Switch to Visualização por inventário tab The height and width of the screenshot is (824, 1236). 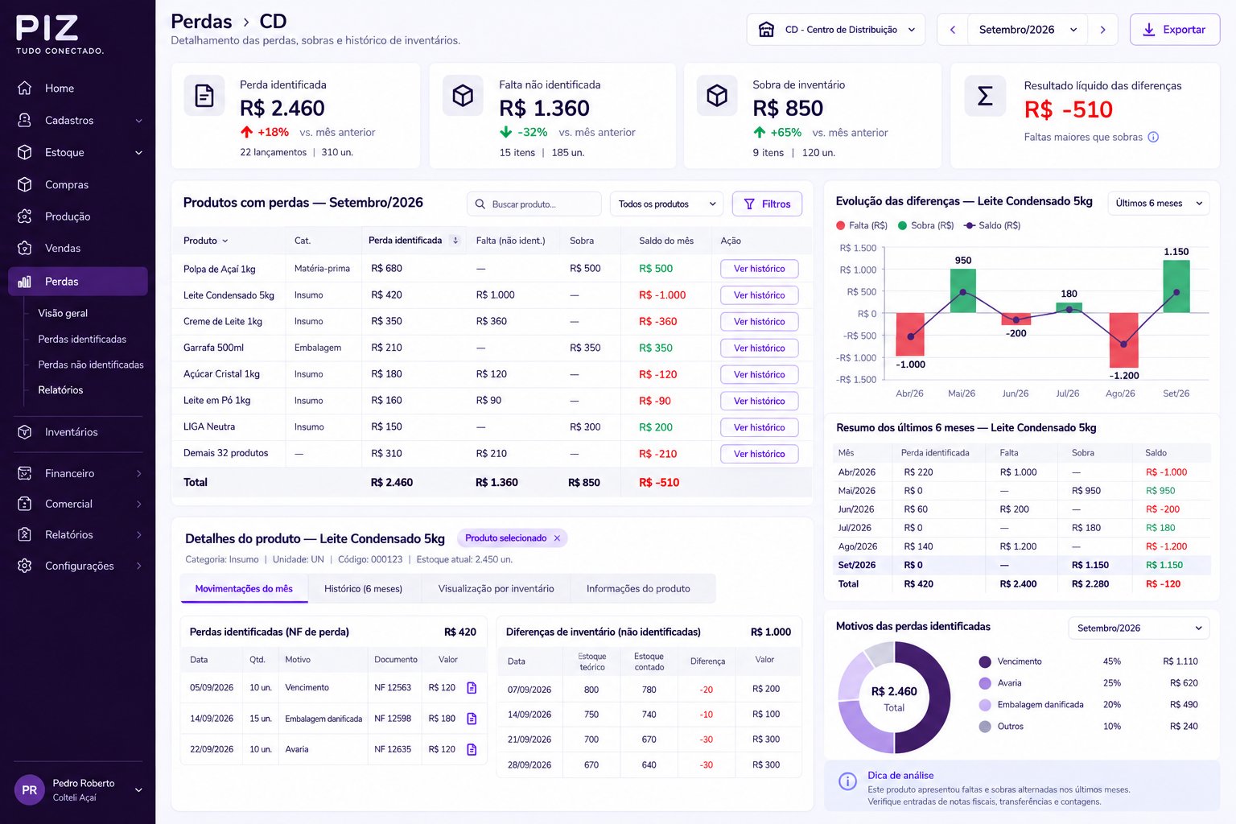click(x=496, y=589)
